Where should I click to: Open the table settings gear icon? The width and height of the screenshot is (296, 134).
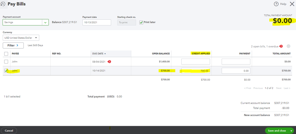point(288,46)
